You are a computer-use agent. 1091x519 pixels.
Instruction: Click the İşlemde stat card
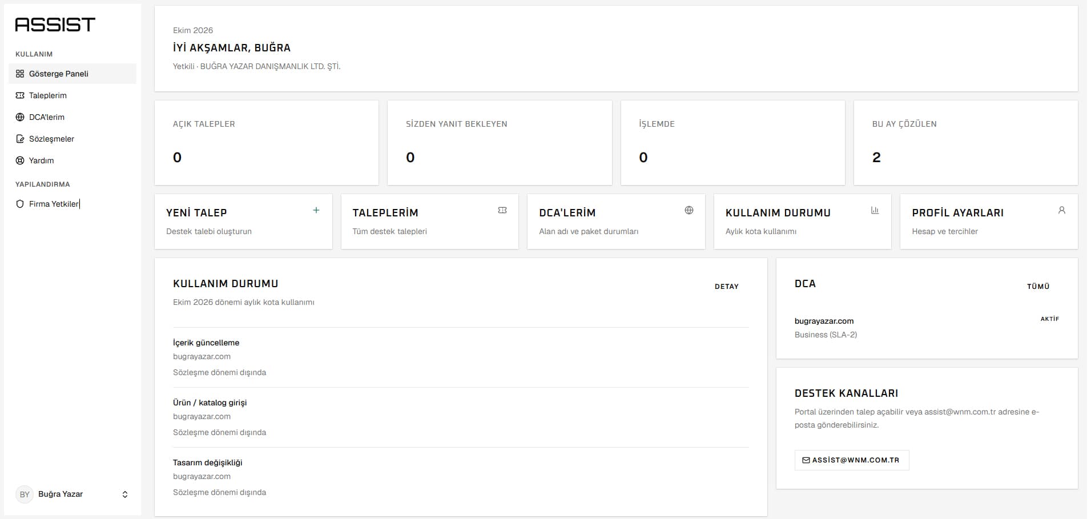[732, 143]
